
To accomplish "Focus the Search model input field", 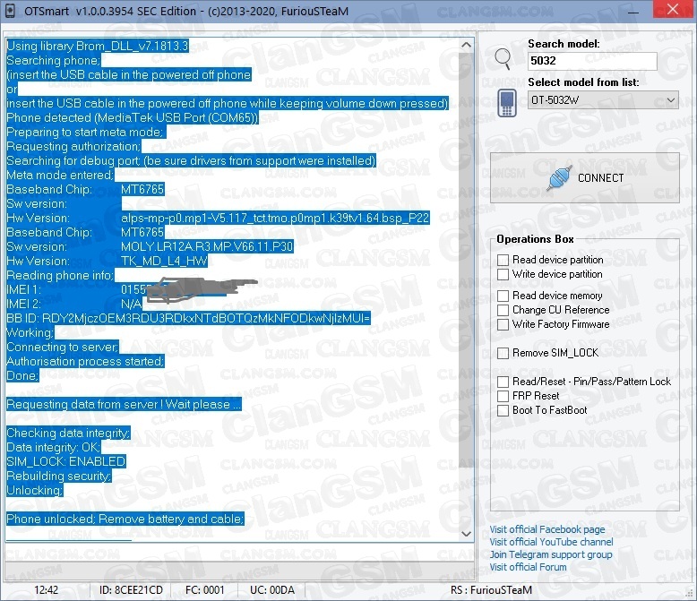I will click(x=592, y=61).
